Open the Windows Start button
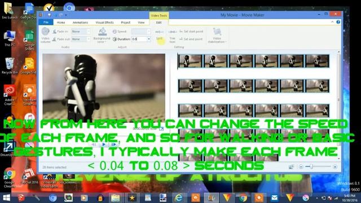Screen dimensions: 361x203 (6, 198)
